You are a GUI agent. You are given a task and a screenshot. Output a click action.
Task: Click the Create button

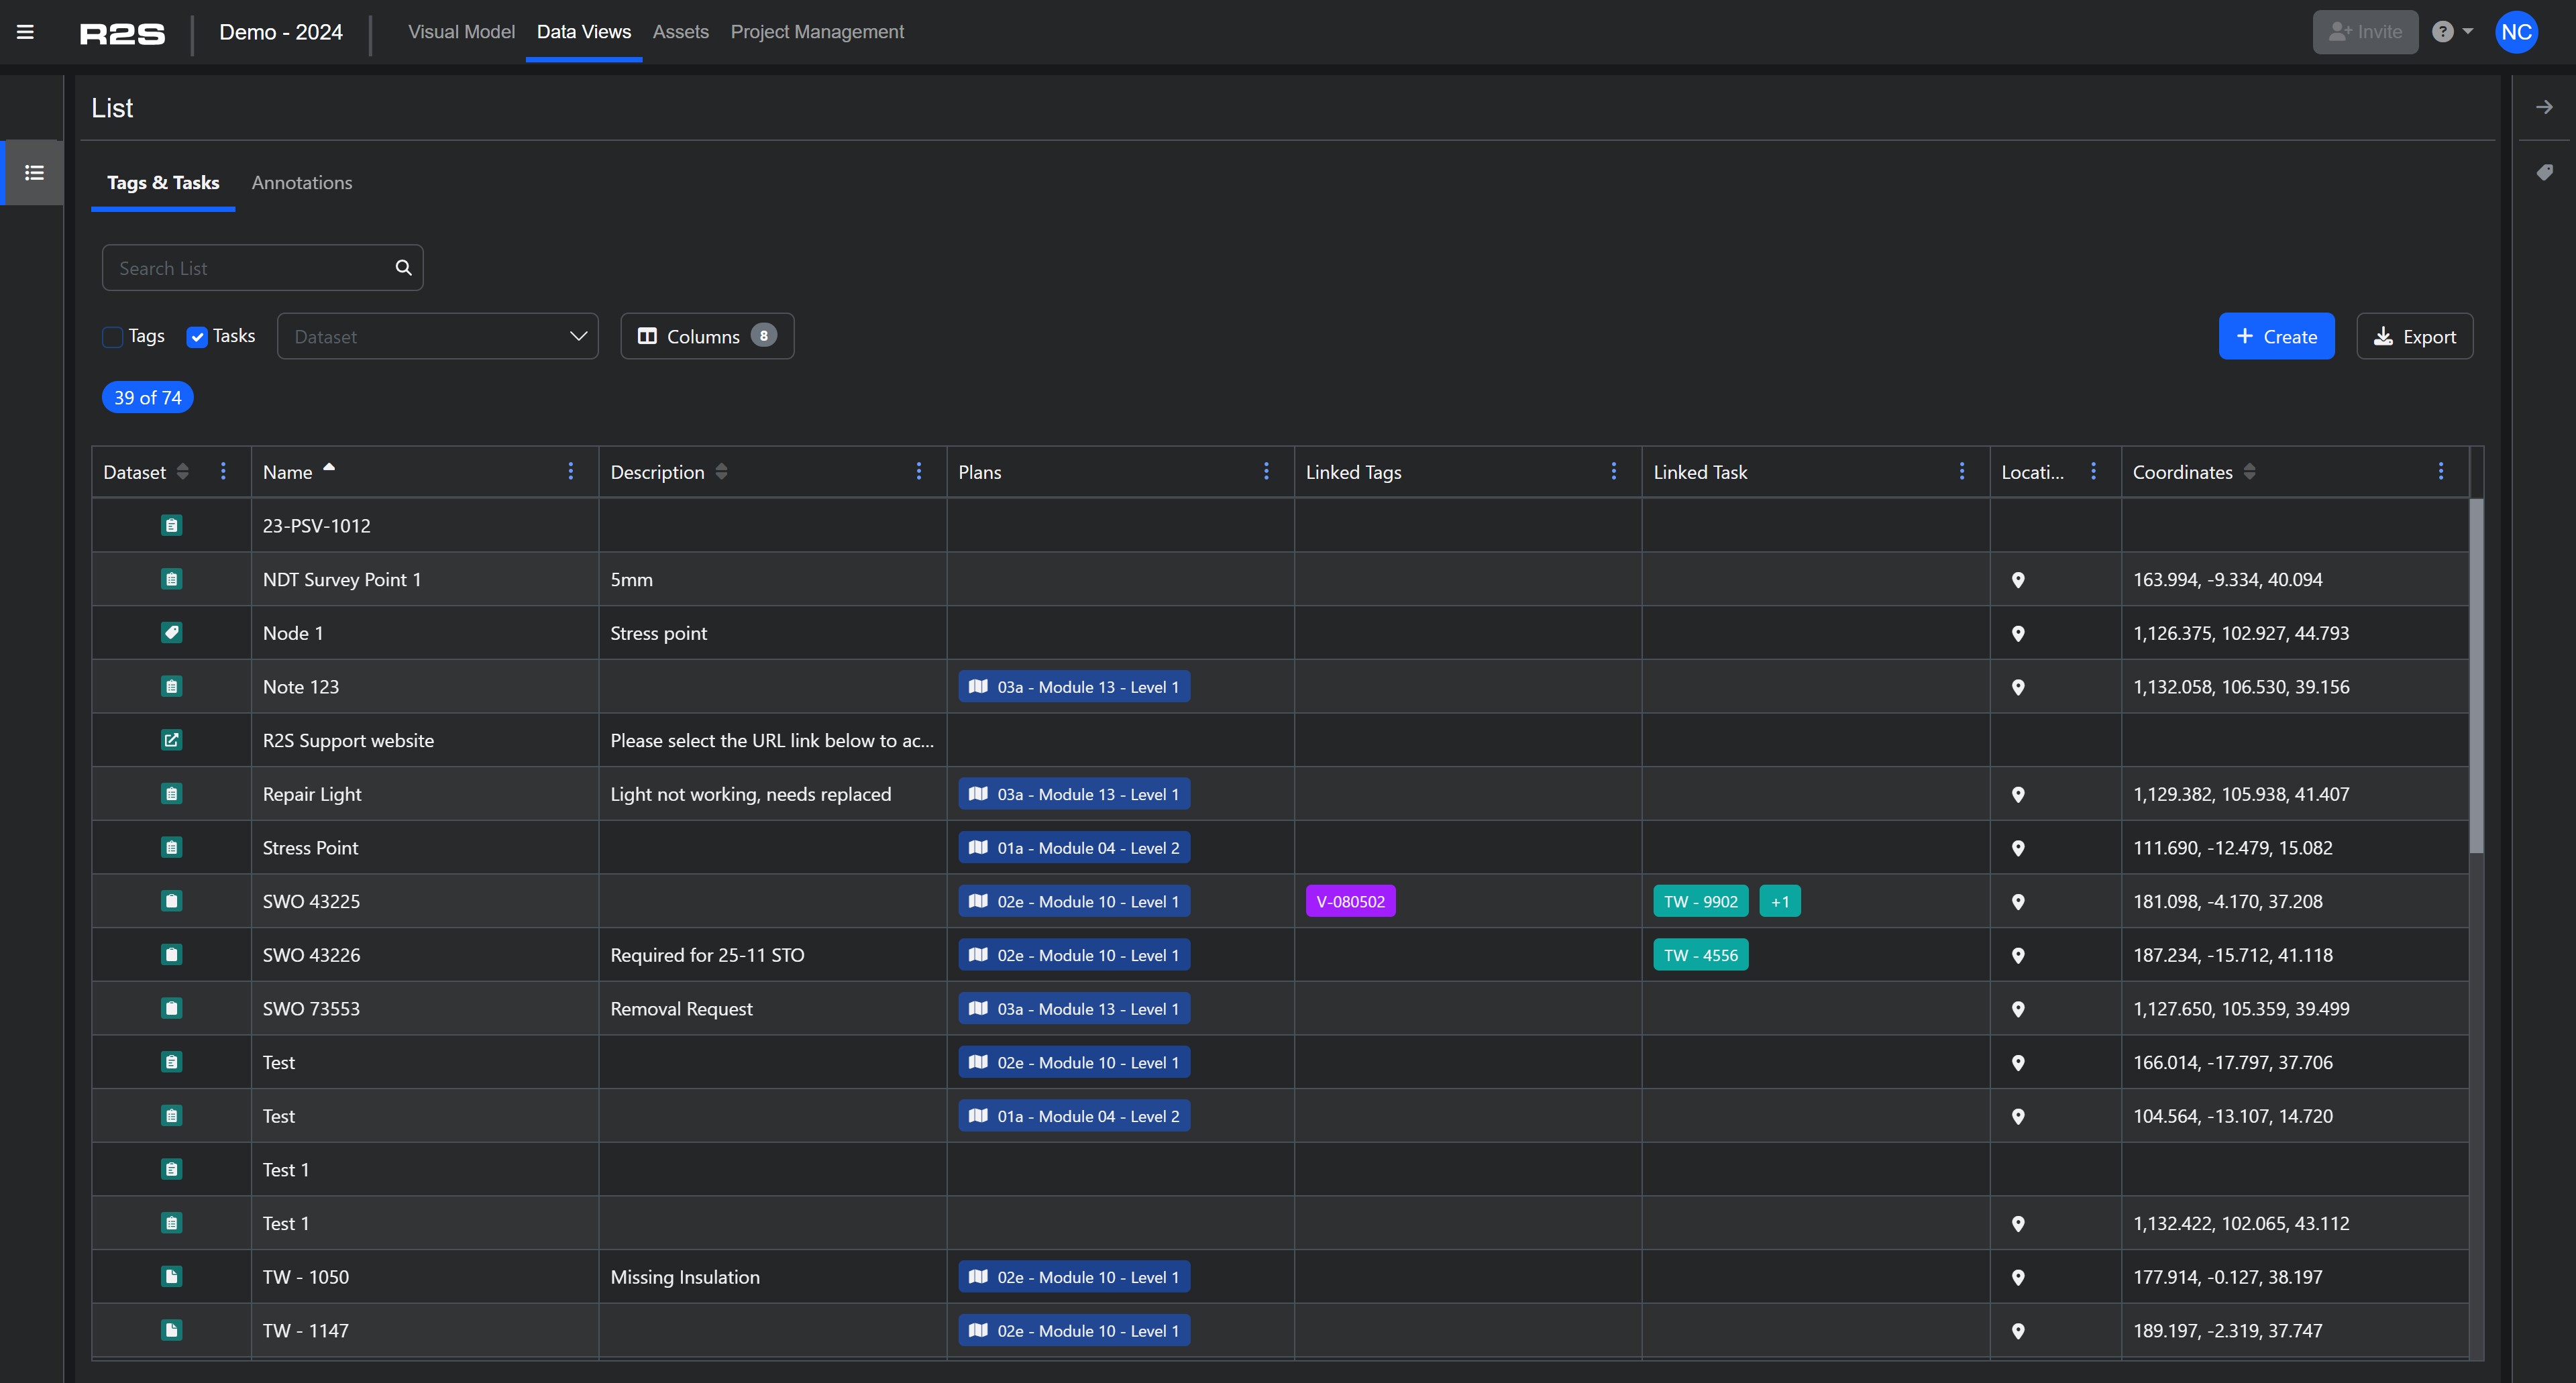2276,337
